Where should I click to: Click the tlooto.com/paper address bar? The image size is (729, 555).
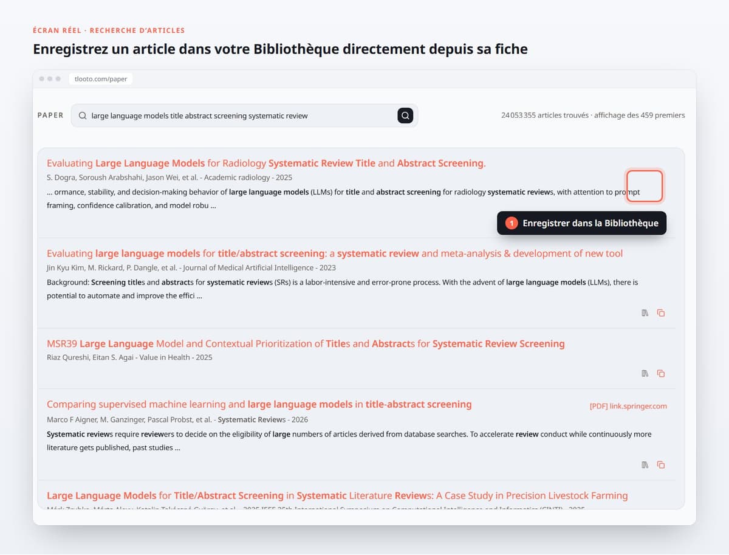click(x=101, y=79)
